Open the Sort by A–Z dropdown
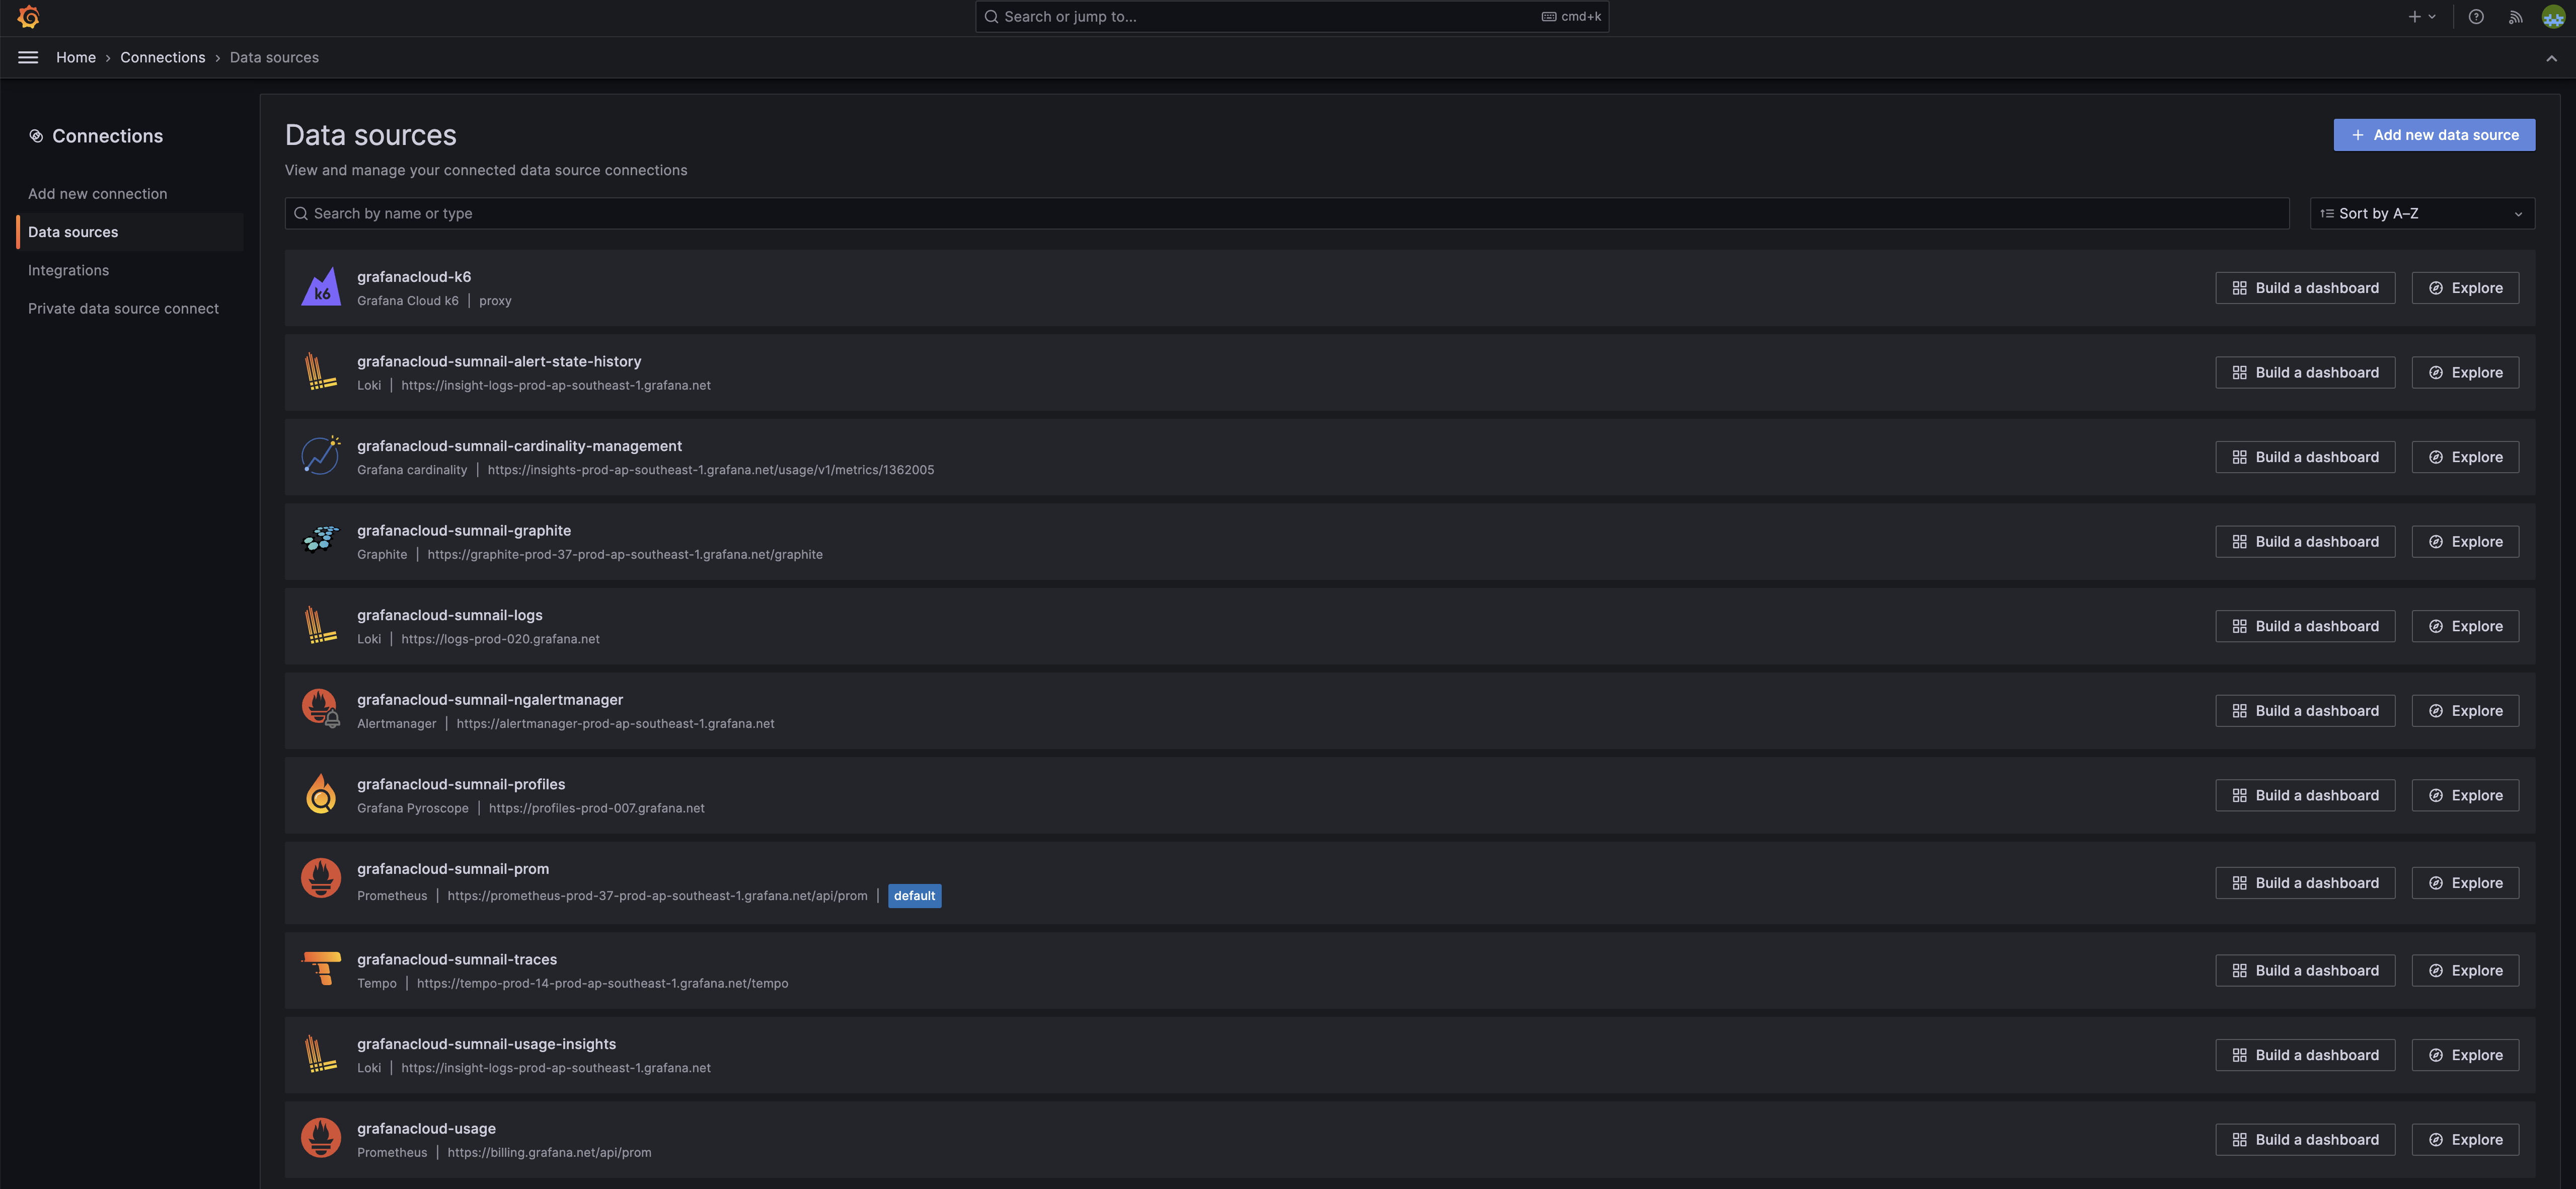The image size is (2576, 1189). (2421, 213)
